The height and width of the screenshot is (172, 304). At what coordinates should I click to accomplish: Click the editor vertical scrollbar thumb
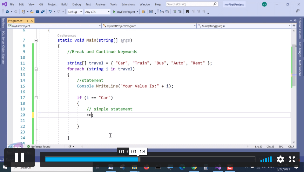tap(294, 66)
